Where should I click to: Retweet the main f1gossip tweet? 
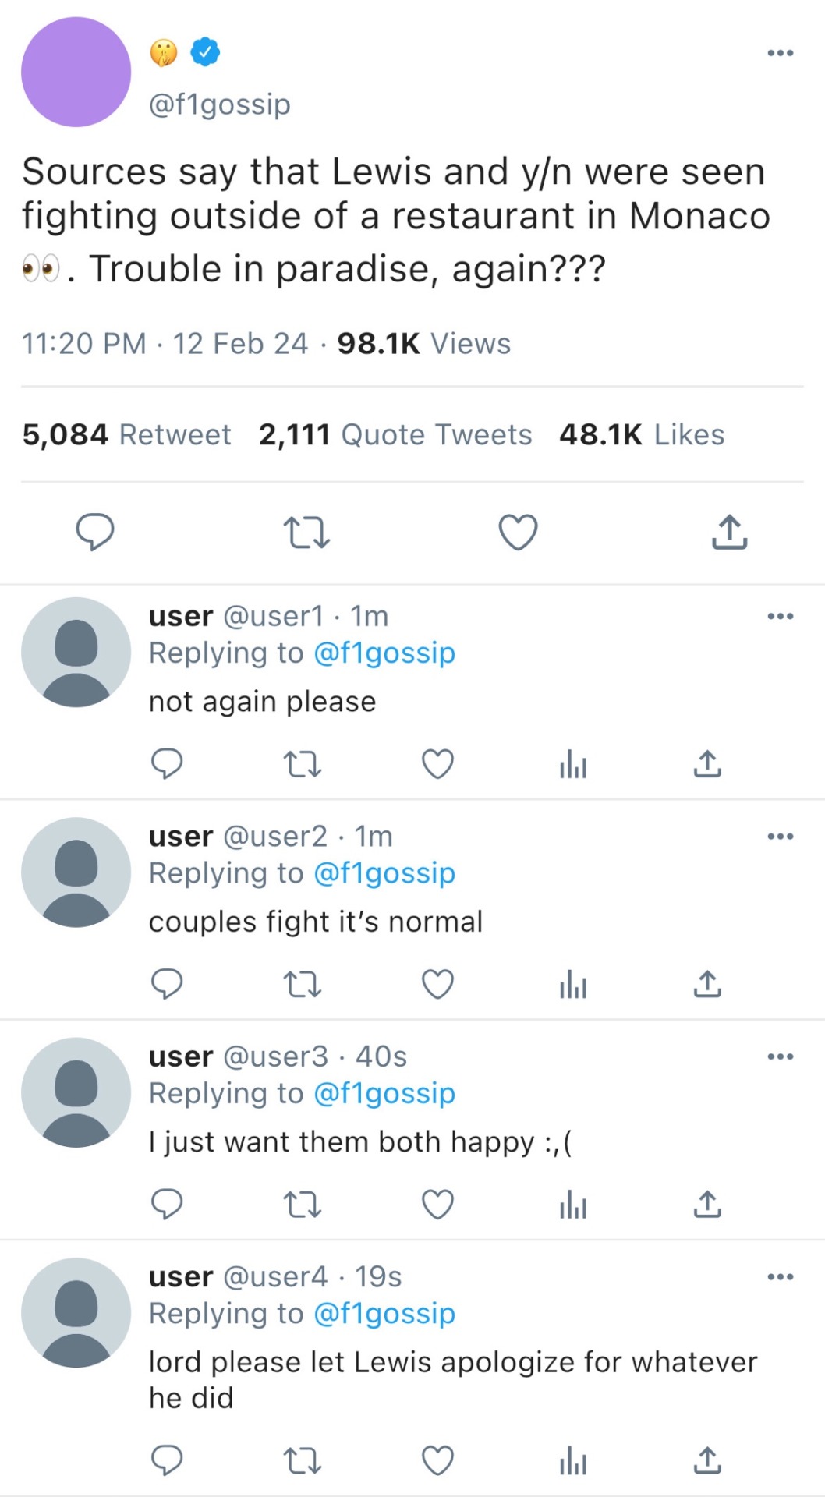click(306, 533)
